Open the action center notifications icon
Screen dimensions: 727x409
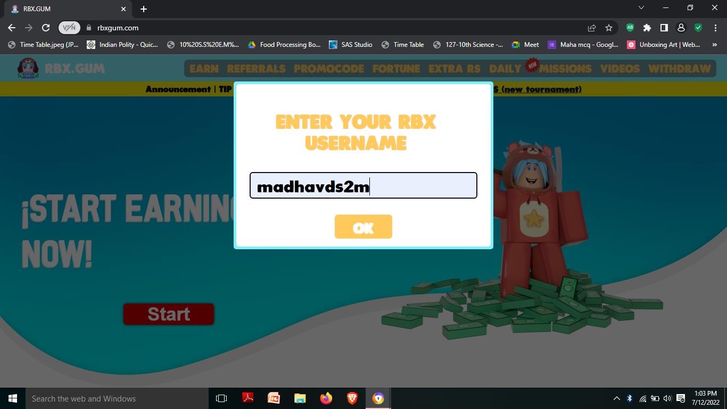pos(681,398)
